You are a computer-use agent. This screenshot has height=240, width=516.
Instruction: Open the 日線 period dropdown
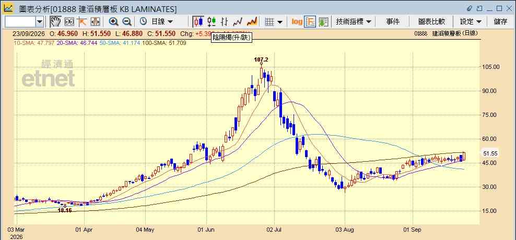[x=161, y=22]
